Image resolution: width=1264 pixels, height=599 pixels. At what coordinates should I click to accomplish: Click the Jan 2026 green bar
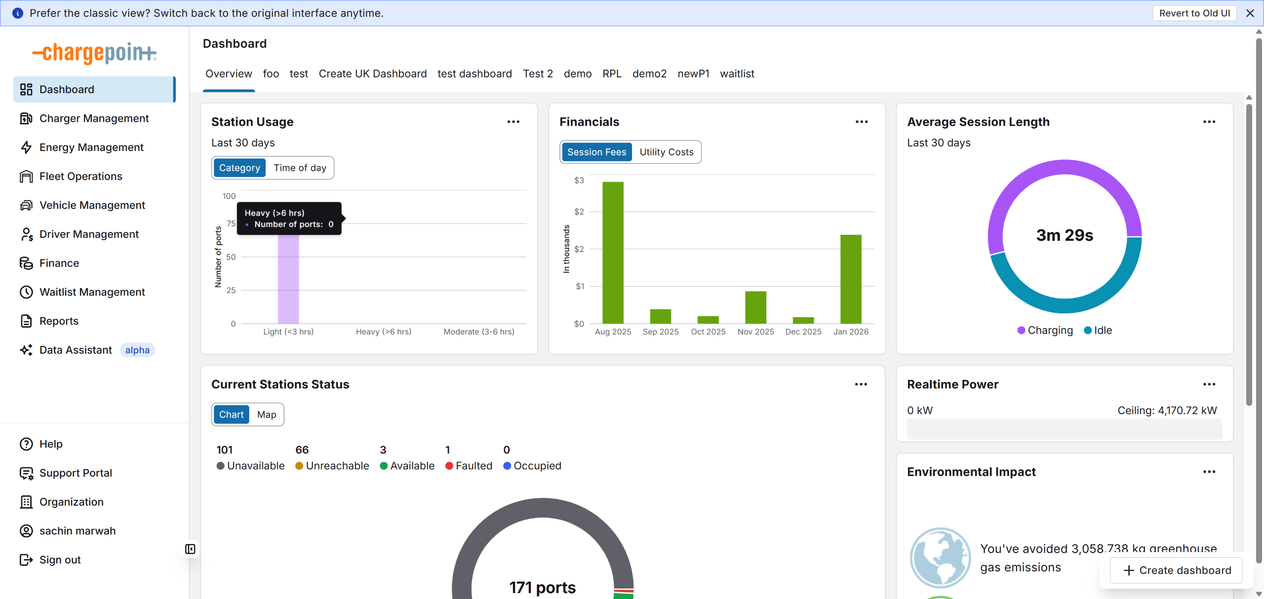coord(851,279)
